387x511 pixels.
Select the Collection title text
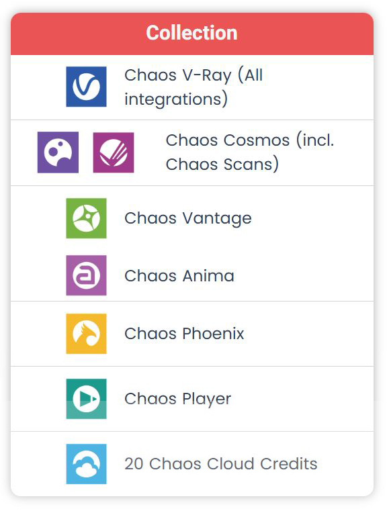191,33
